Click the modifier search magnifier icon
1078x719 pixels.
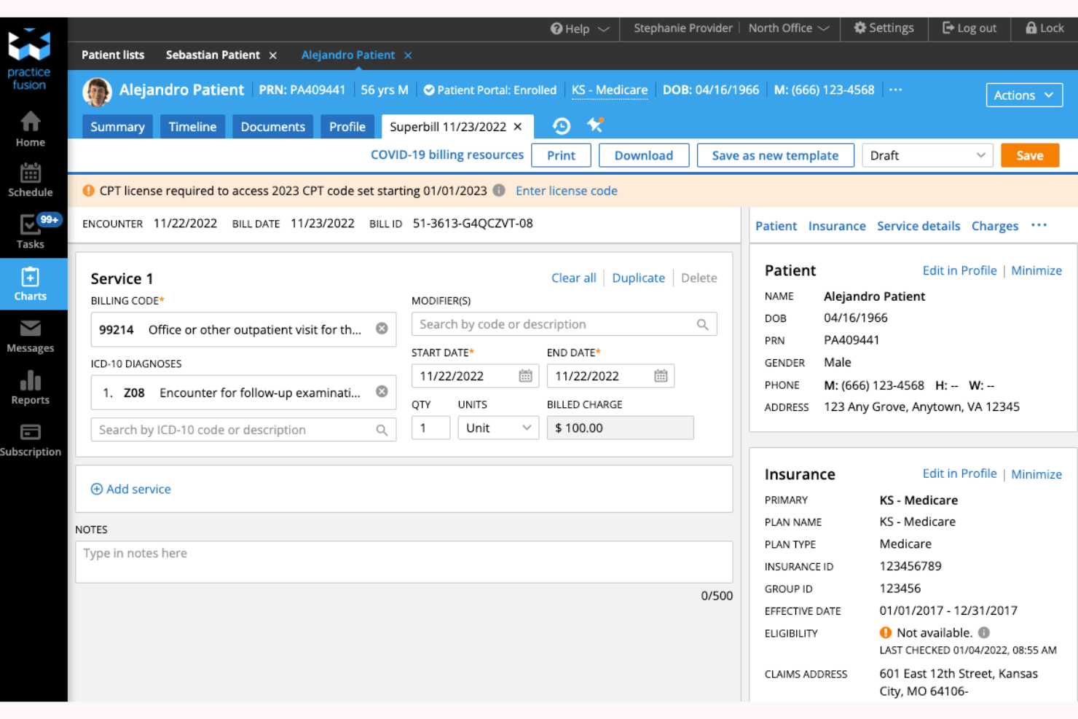pyautogui.click(x=702, y=324)
